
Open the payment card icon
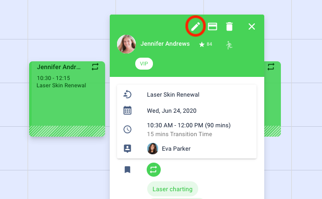(212, 26)
